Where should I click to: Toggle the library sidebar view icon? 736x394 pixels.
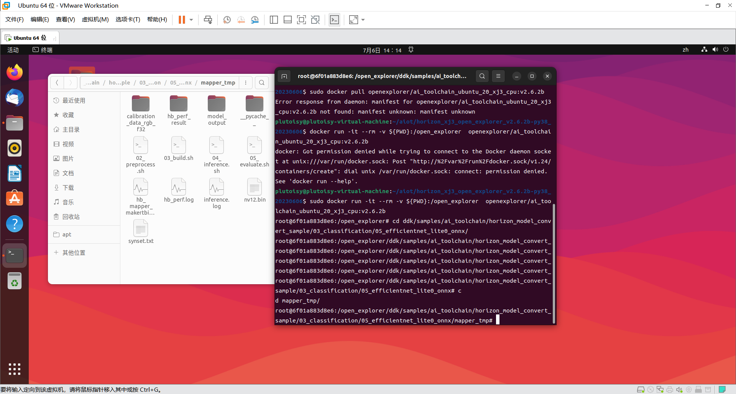(x=274, y=20)
